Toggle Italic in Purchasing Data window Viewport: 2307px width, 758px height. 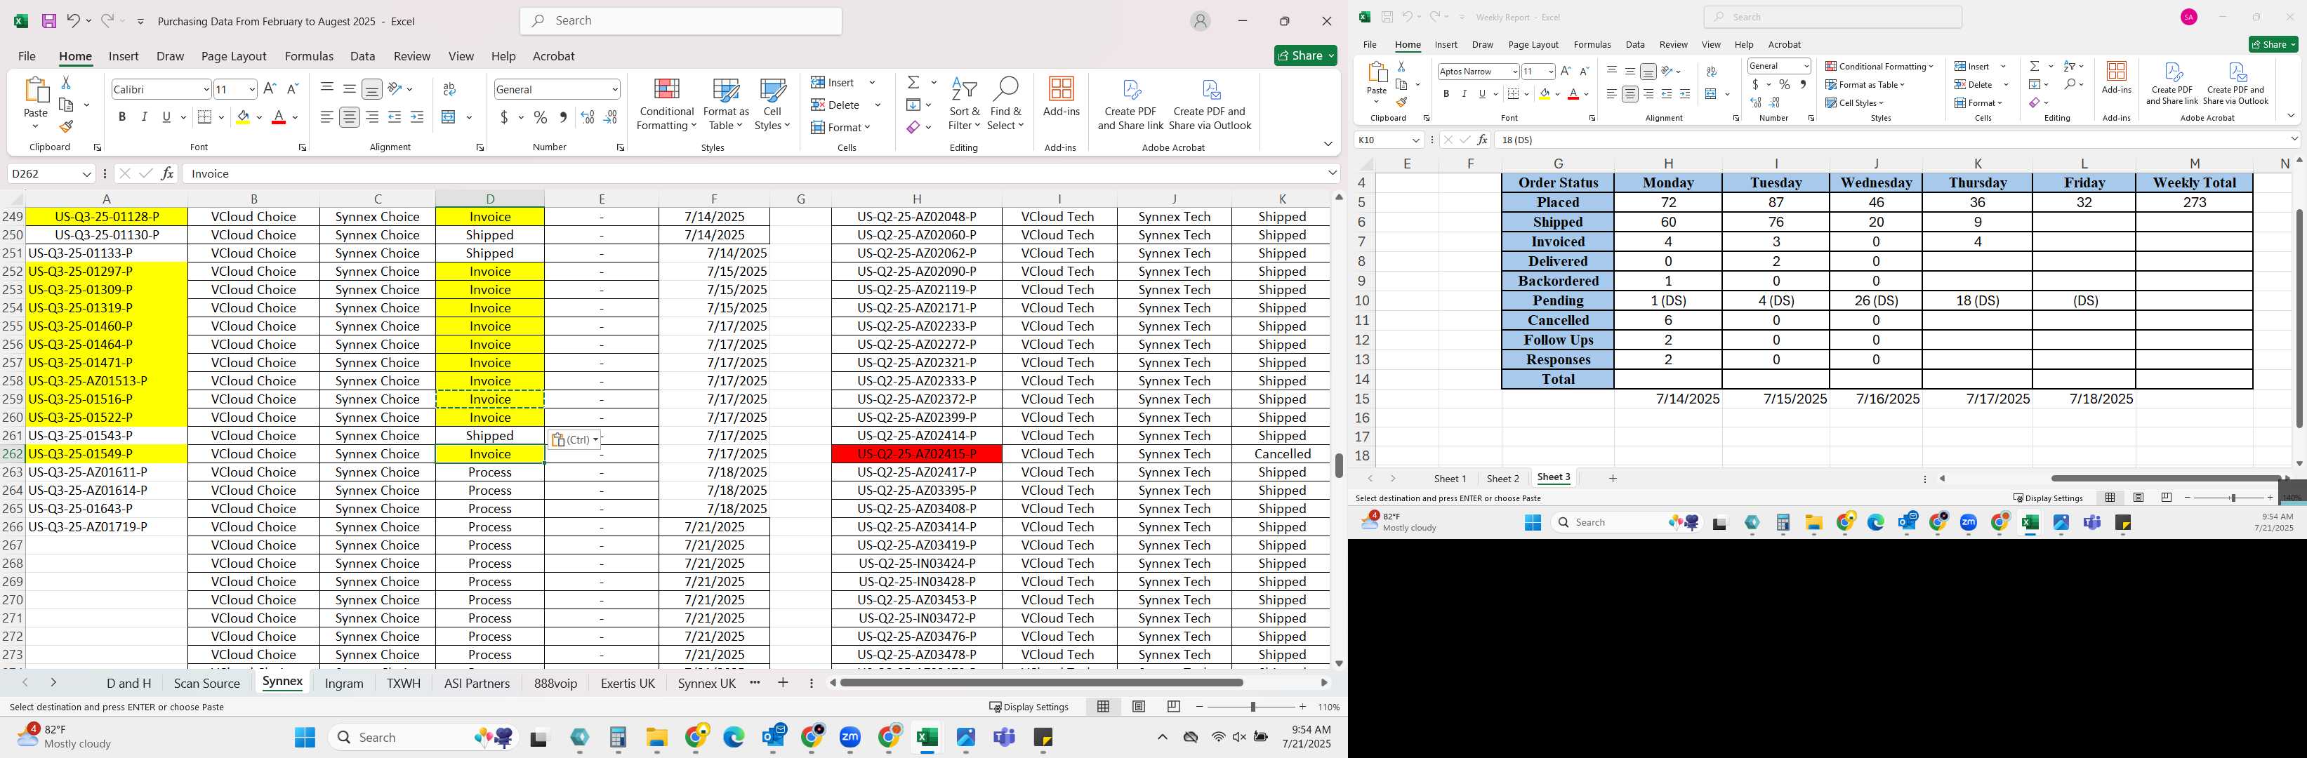(x=144, y=117)
